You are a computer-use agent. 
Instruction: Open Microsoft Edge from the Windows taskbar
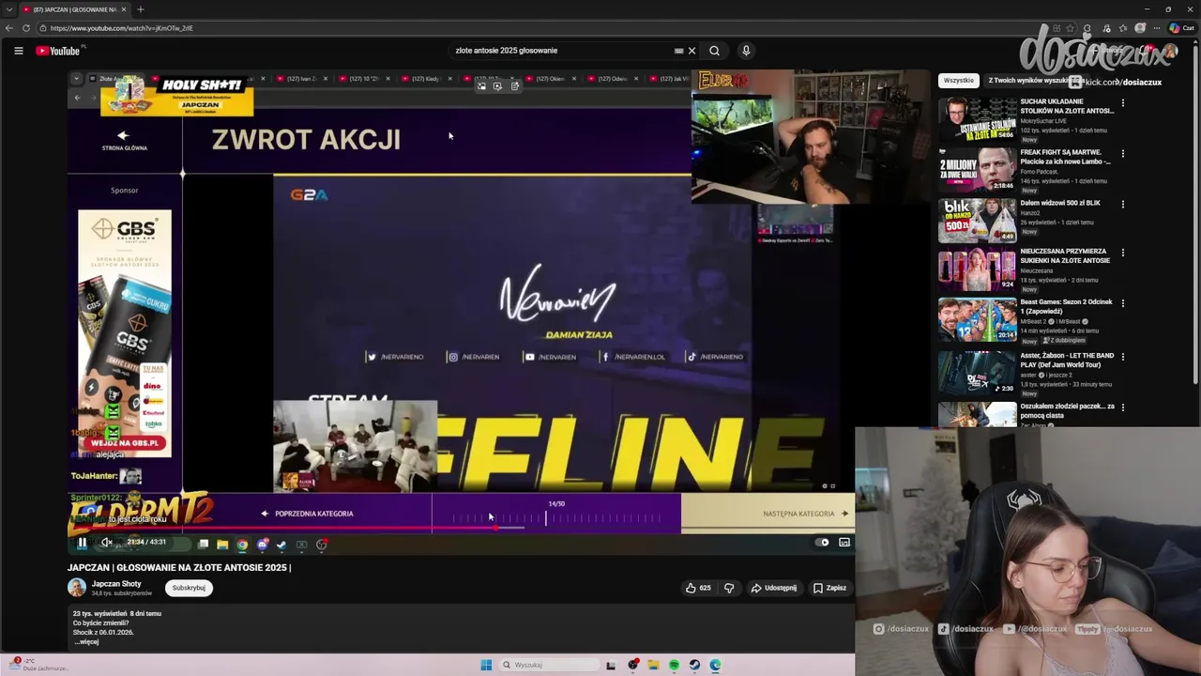pos(715,665)
